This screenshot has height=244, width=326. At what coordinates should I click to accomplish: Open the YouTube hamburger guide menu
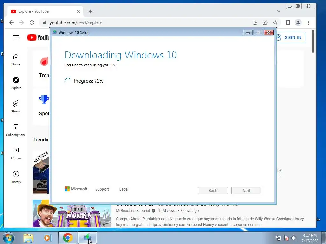point(16,37)
